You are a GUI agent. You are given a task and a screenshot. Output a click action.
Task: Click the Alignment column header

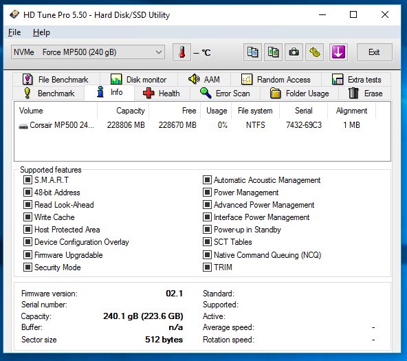point(351,111)
